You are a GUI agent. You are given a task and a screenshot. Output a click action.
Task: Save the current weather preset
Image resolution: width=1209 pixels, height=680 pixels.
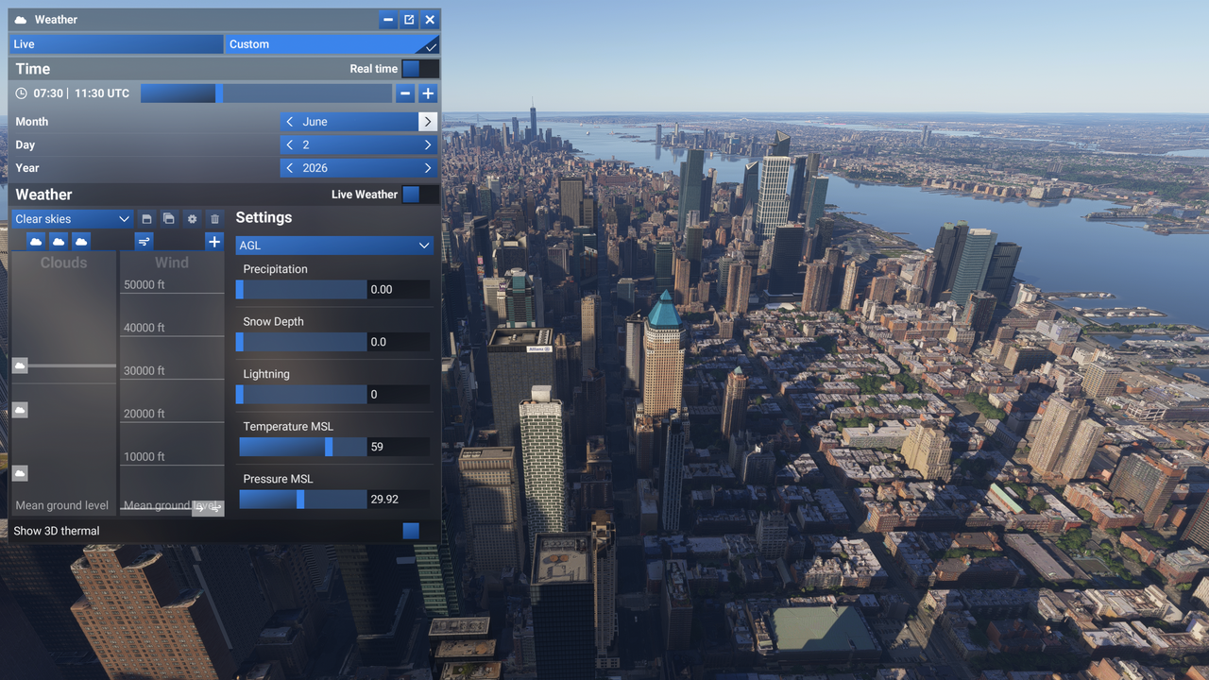click(146, 219)
